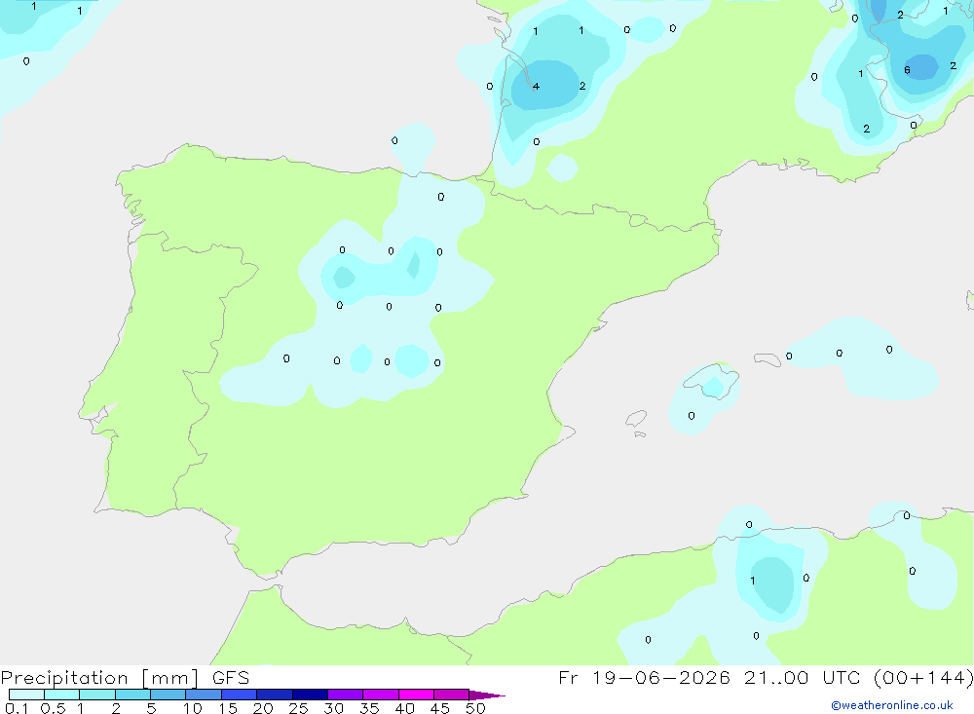The width and height of the screenshot is (974, 714).
Task: Click the 20–25 mm legend color swatch
Action: (274, 695)
